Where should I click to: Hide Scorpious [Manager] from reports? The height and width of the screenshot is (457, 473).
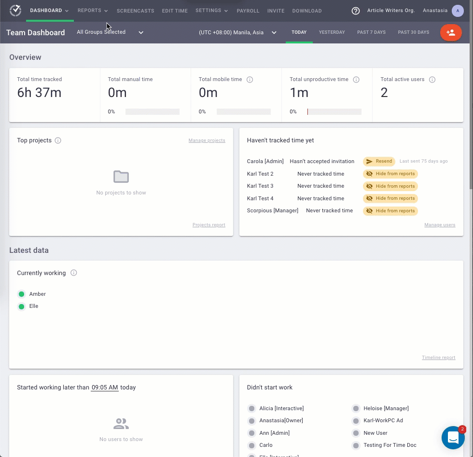coord(390,211)
